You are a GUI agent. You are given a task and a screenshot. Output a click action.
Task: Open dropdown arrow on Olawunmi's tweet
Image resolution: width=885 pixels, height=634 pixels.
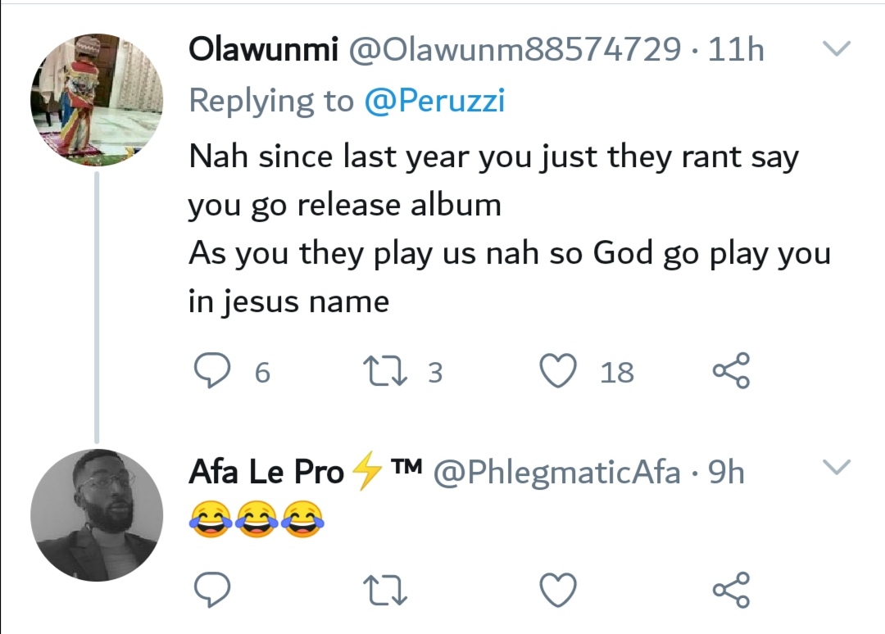[836, 50]
